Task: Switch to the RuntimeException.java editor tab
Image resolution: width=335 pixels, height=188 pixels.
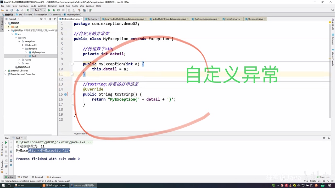Action: click(205, 19)
